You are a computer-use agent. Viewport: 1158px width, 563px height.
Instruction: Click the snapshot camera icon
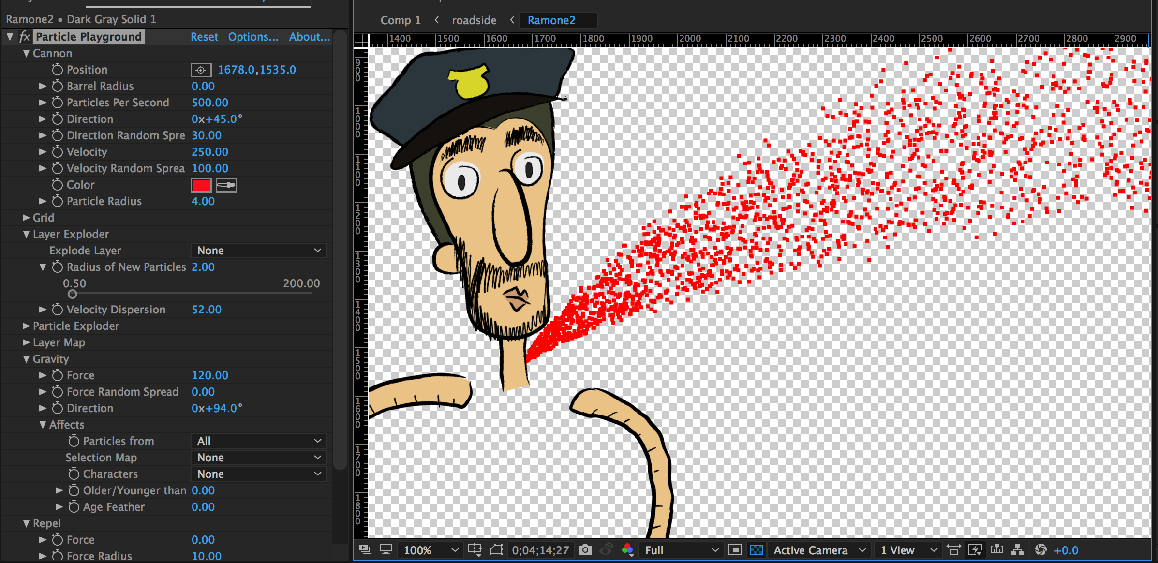[x=585, y=550]
